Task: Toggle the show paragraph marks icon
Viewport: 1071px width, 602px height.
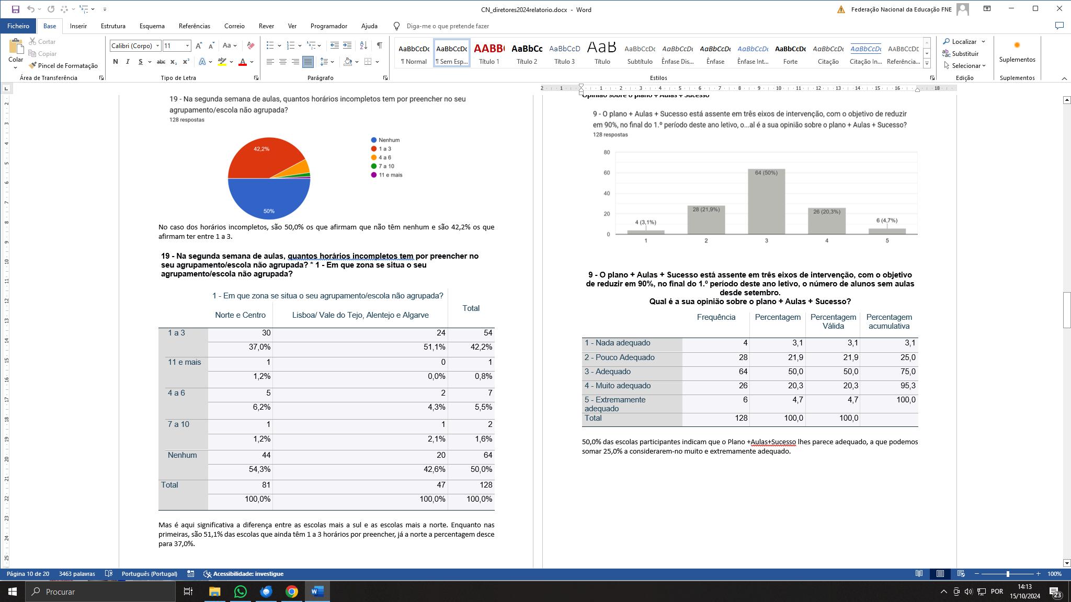Action: (x=379, y=45)
